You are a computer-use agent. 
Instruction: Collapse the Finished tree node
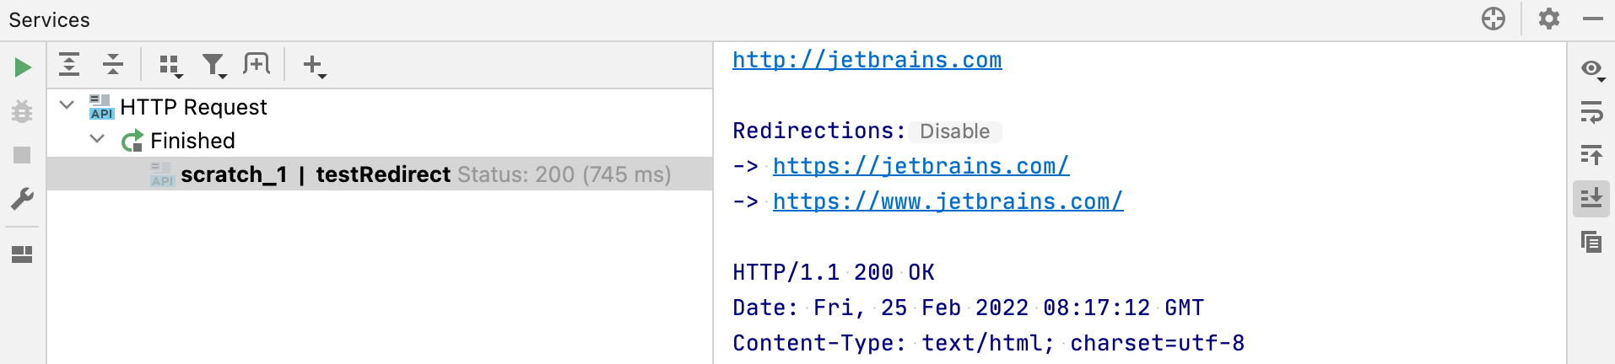click(x=98, y=140)
